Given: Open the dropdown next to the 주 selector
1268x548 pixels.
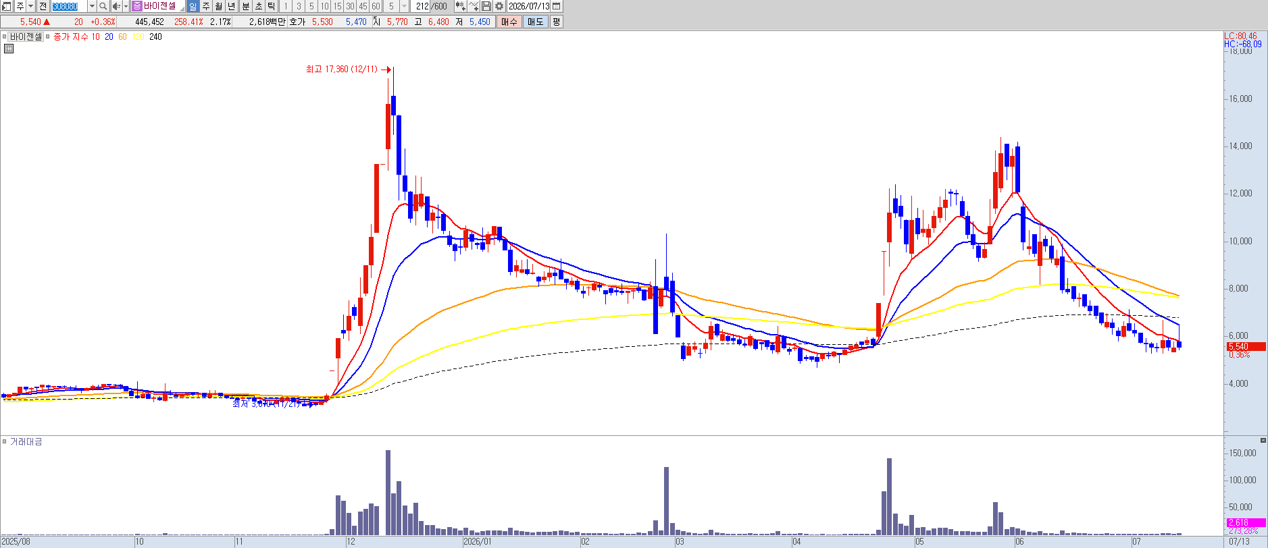Looking at the screenshot, I should [x=30, y=6].
